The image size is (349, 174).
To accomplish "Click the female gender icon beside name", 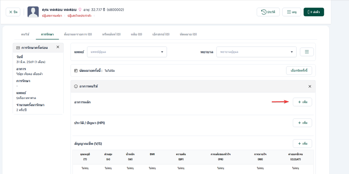I will click(x=80, y=10).
